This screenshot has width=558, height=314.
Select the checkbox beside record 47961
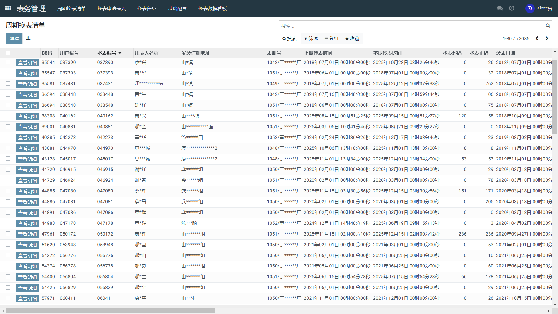click(x=8, y=234)
